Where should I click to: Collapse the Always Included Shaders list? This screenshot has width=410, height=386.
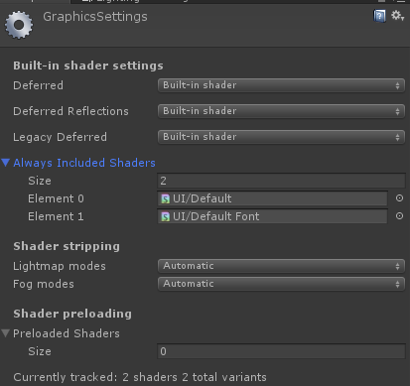(6, 163)
